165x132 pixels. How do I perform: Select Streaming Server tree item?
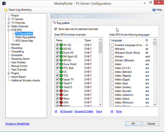pyautogui.click(x=20, y=59)
